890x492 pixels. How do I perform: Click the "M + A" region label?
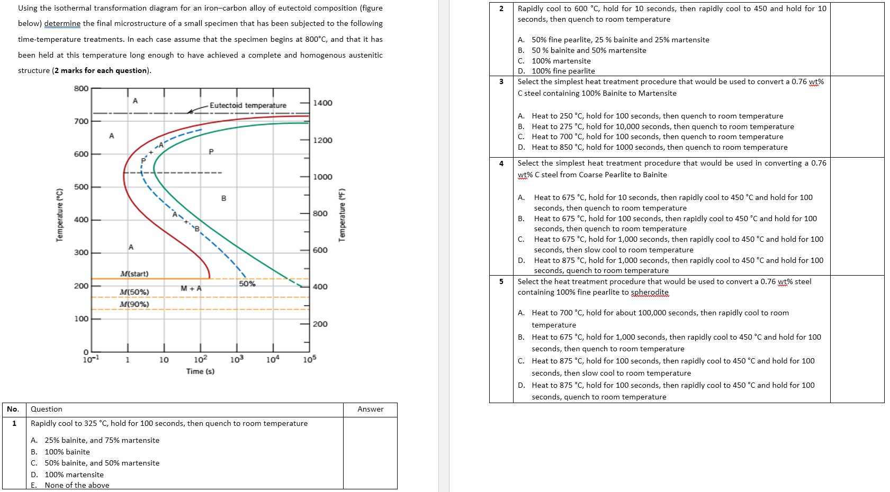click(191, 288)
